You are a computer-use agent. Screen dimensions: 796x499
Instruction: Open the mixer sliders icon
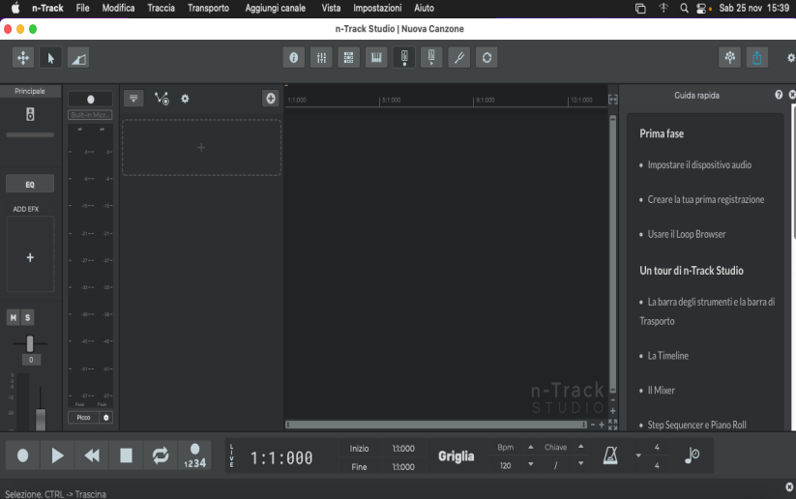[x=321, y=57]
